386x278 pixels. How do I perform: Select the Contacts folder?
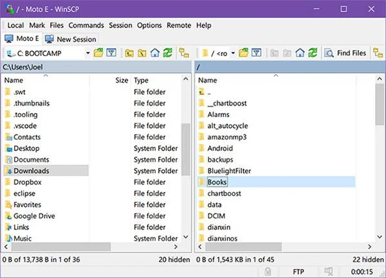[27, 137]
